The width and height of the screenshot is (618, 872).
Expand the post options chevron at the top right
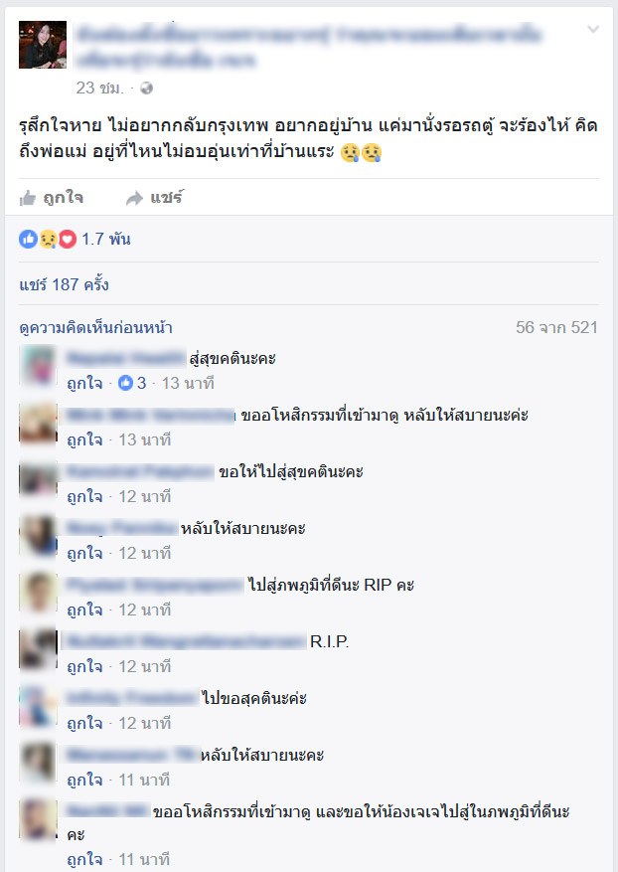(593, 29)
